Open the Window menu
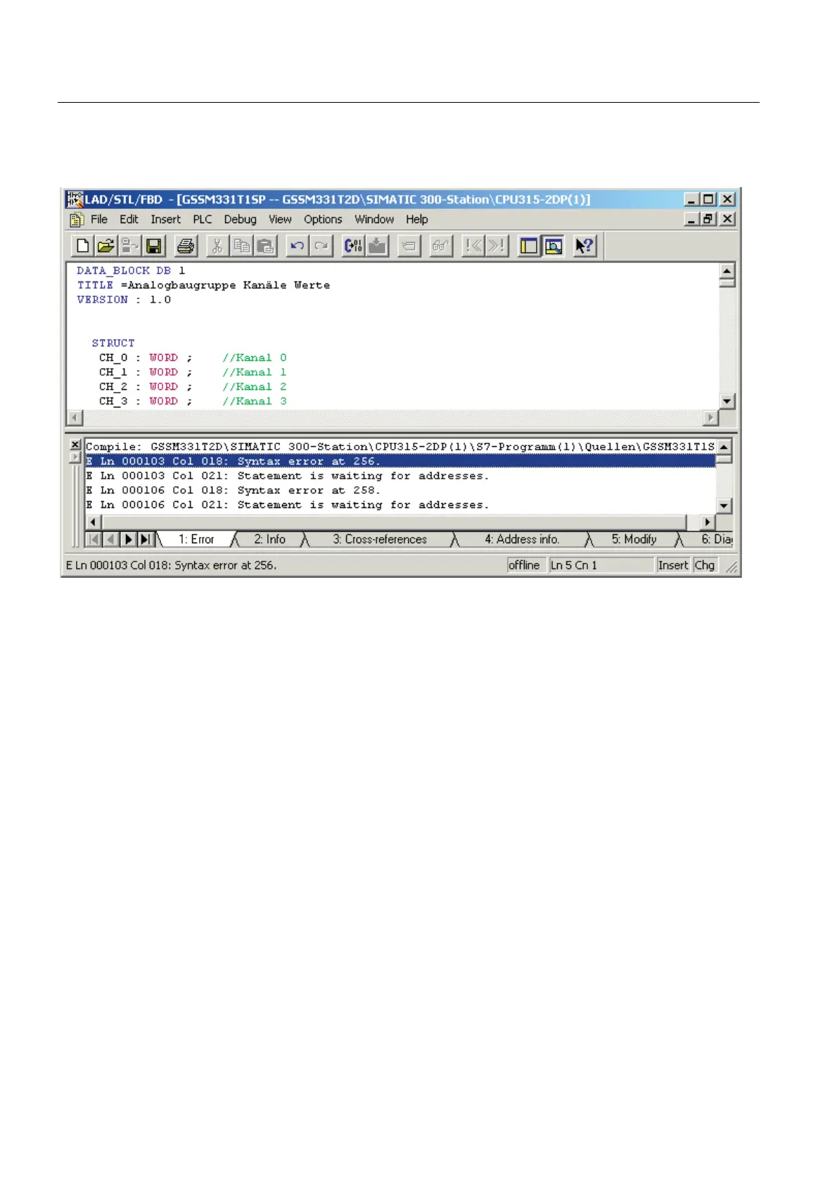Image resolution: width=837 pixels, height=1185 pixels. click(374, 220)
